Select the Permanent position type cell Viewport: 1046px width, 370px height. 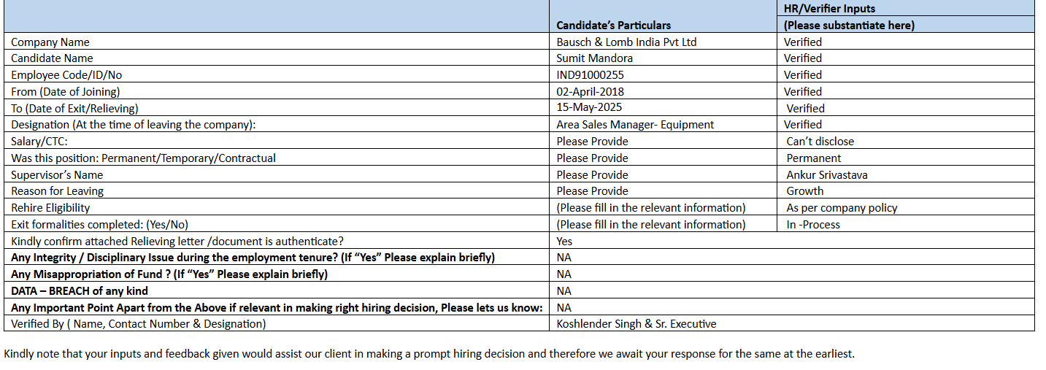pos(813,158)
